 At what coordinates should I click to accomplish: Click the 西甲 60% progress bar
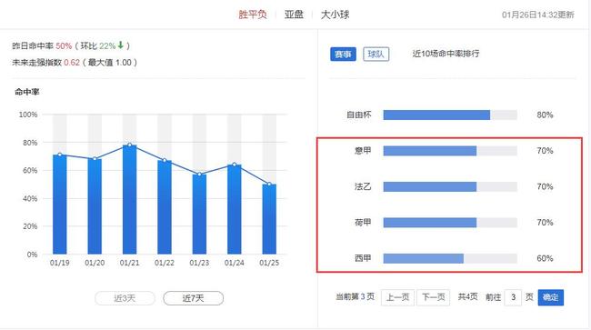pyautogui.click(x=450, y=258)
